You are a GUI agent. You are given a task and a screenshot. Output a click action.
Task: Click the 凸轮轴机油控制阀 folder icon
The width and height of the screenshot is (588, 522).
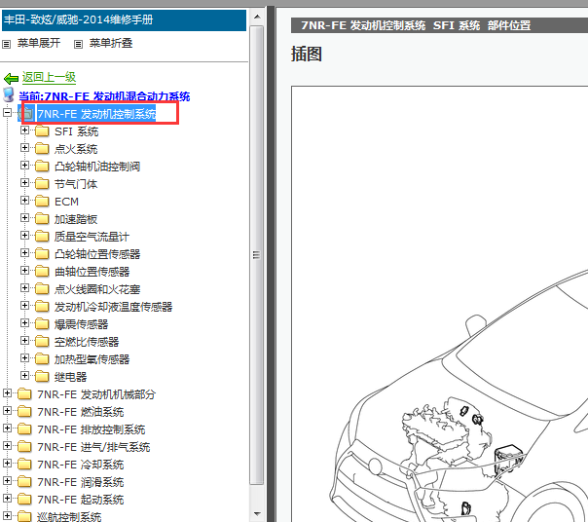pos(42,167)
